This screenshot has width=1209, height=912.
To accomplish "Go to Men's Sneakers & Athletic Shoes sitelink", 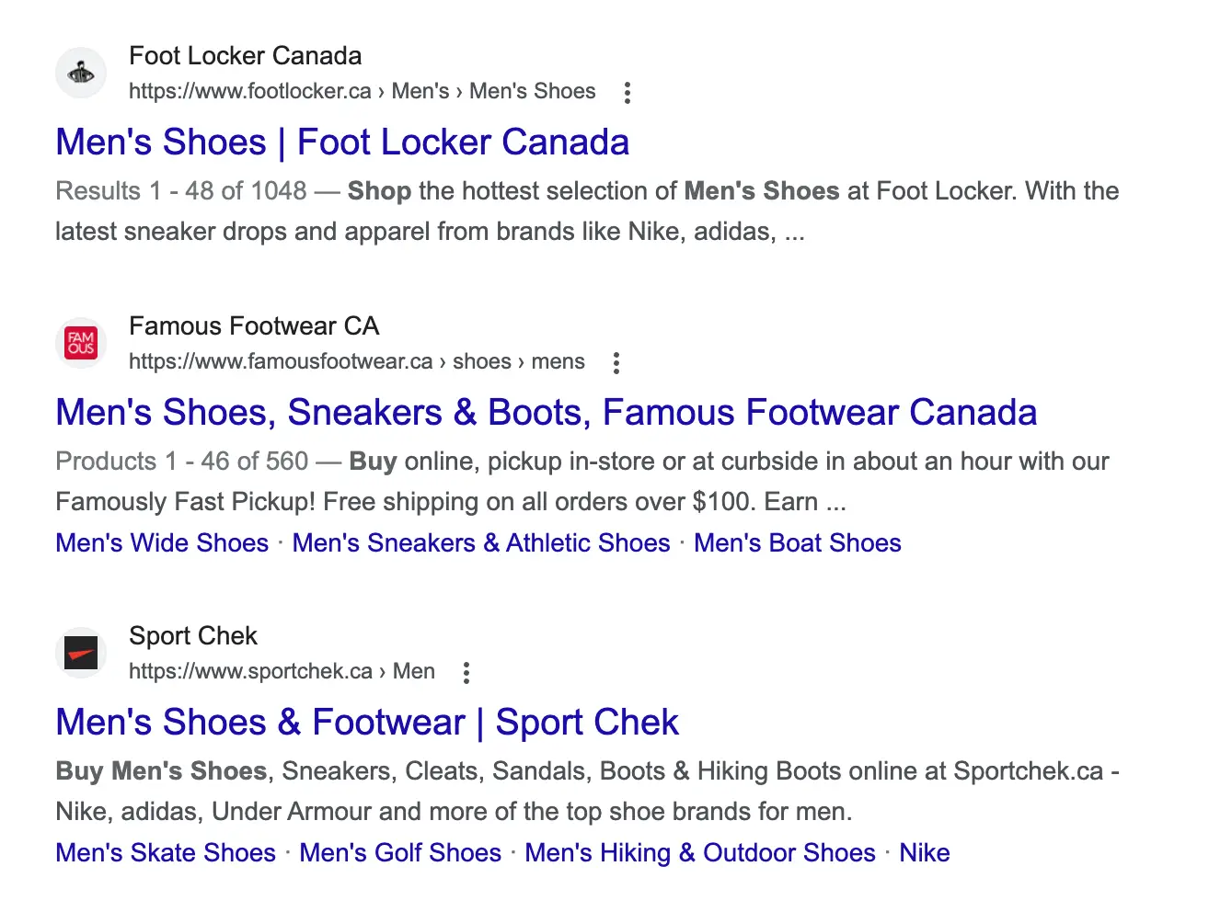I will [481, 543].
